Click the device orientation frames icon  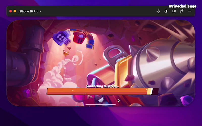182,11
